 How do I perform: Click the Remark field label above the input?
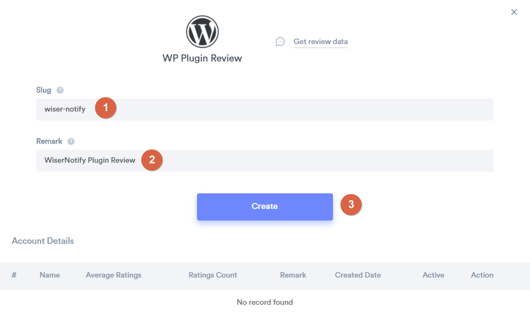point(50,142)
